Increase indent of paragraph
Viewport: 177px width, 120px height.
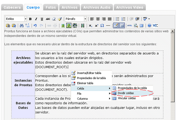click(x=137, y=19)
